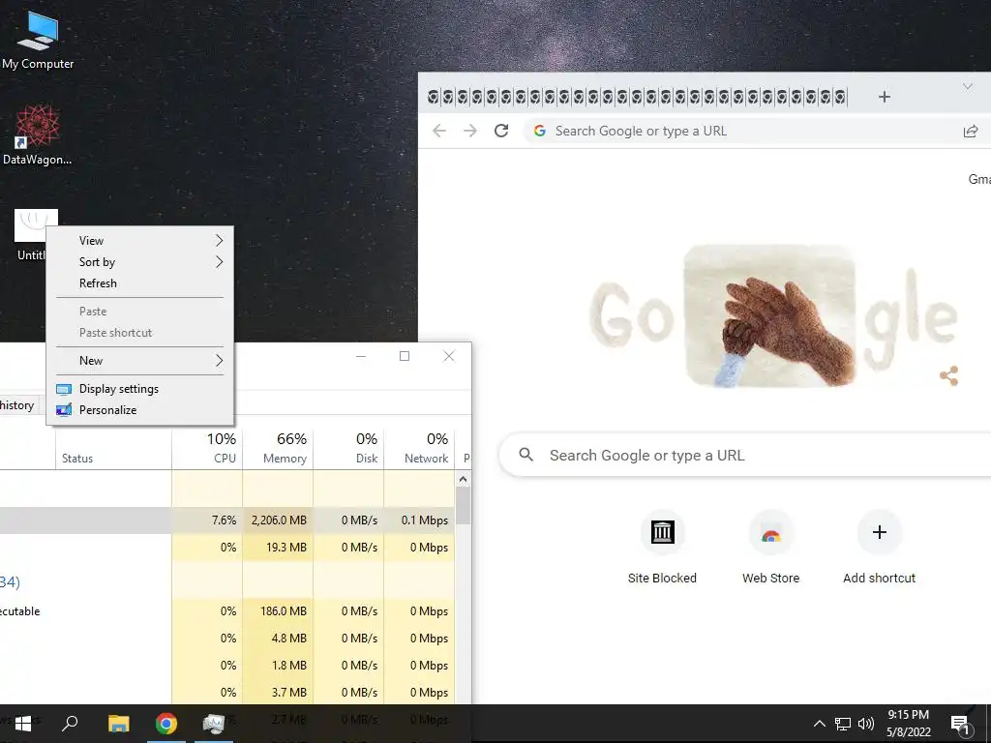Select the 2,206.0 MB memory cell
Image resolution: width=991 pixels, height=743 pixels.
[x=278, y=520]
